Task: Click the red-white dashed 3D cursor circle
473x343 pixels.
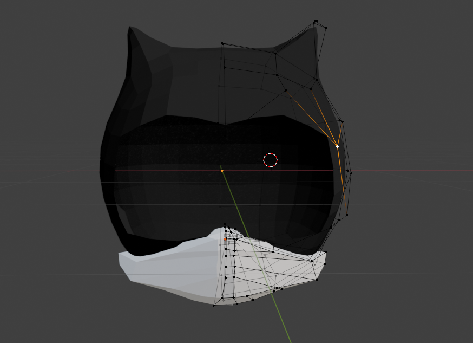Action: 270,160
